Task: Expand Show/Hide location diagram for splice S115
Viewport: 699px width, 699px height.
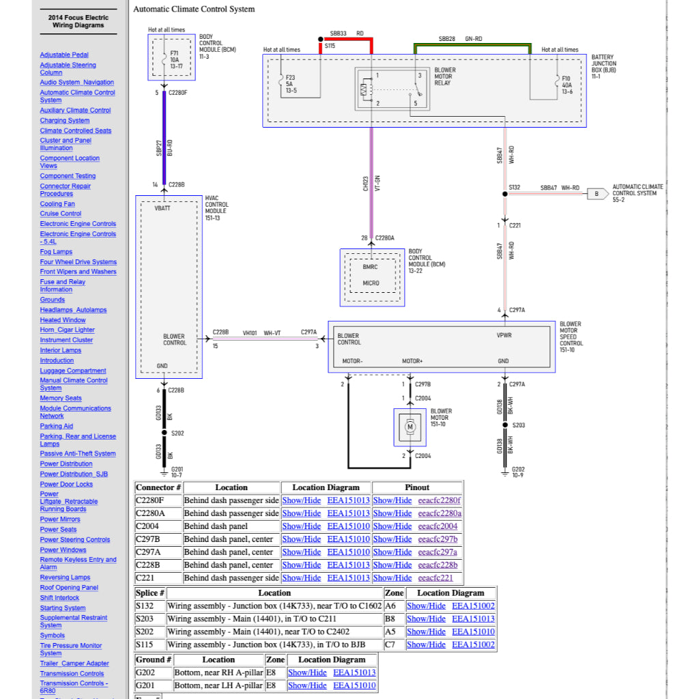Action: pyautogui.click(x=426, y=644)
